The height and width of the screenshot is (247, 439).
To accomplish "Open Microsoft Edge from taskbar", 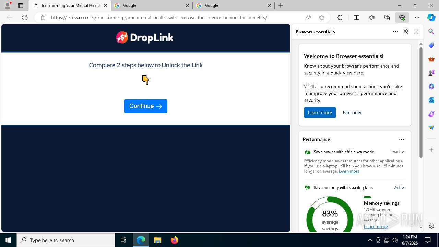I will click(x=141, y=240).
